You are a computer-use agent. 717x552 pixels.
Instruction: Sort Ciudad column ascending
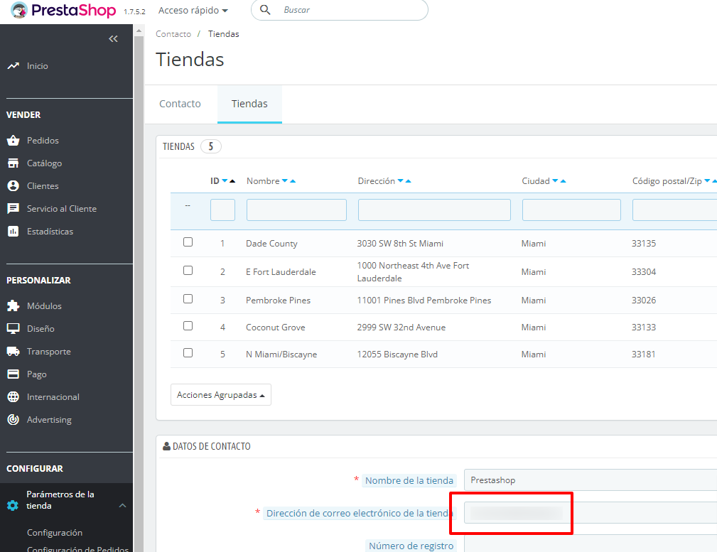[x=564, y=181]
